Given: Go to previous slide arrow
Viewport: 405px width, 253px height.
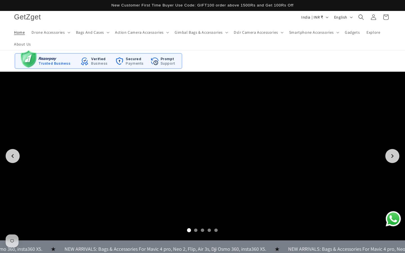Looking at the screenshot, I should 13,156.
